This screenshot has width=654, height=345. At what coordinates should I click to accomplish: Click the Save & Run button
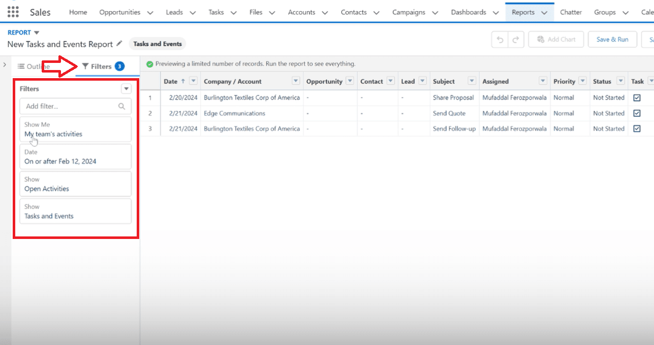coord(612,40)
